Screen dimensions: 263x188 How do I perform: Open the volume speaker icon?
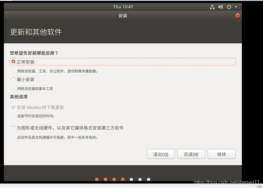click(220, 7)
